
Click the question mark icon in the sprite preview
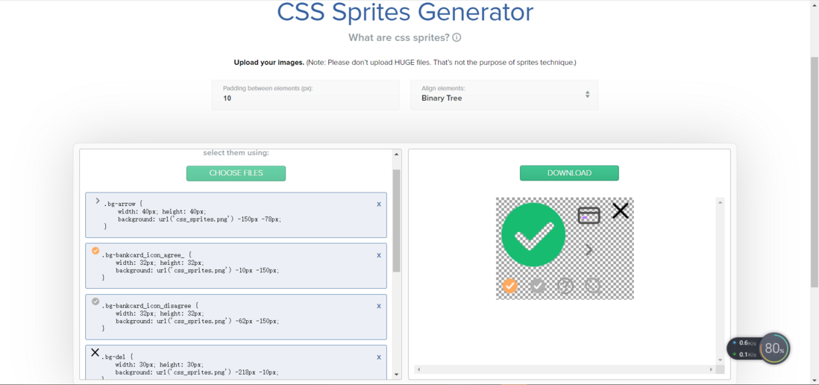tap(565, 286)
